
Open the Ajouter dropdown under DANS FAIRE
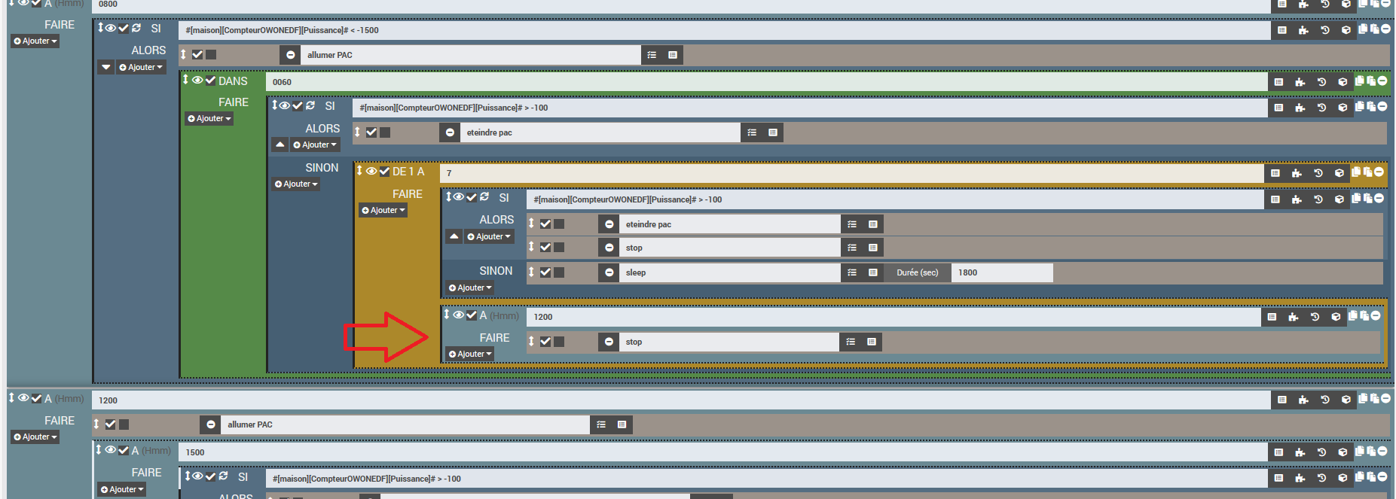pyautogui.click(x=209, y=118)
